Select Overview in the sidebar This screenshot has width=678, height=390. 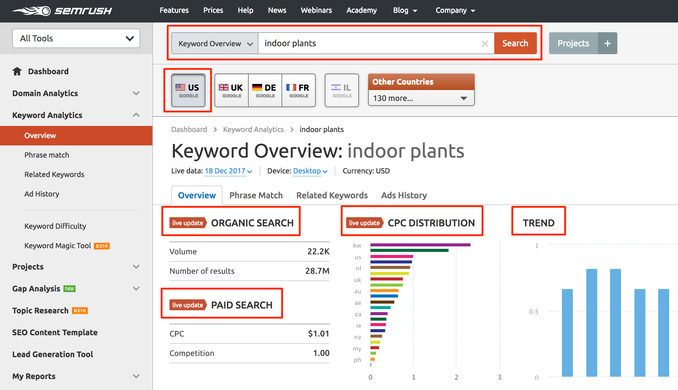click(x=76, y=136)
